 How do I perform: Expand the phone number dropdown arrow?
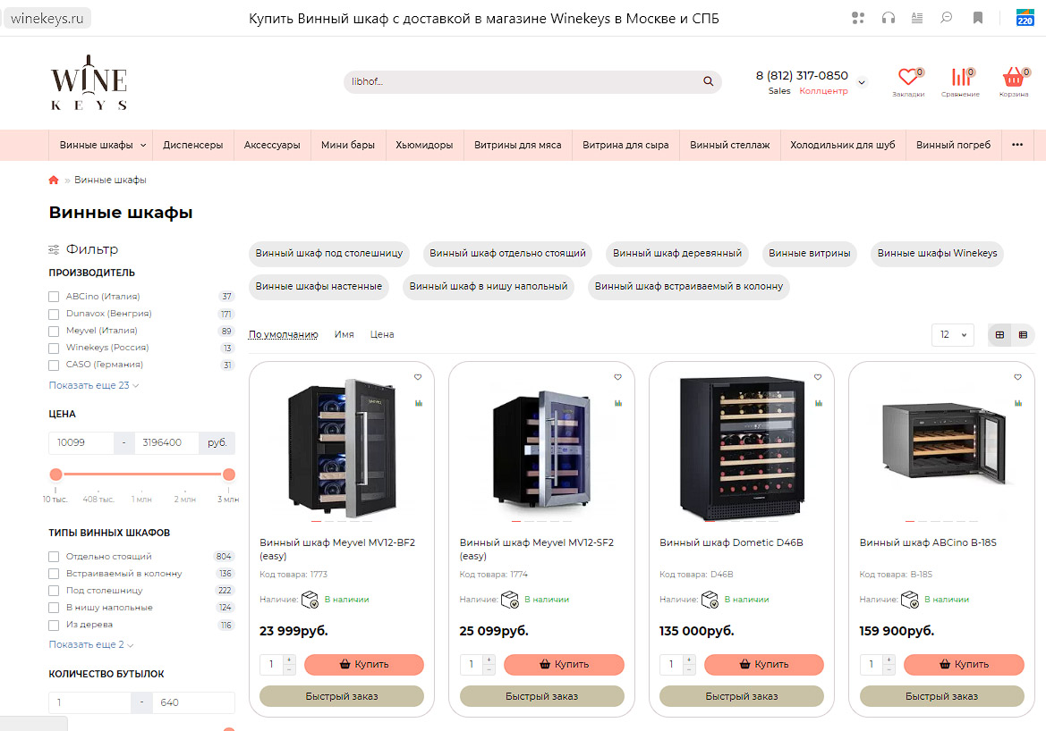click(x=861, y=82)
